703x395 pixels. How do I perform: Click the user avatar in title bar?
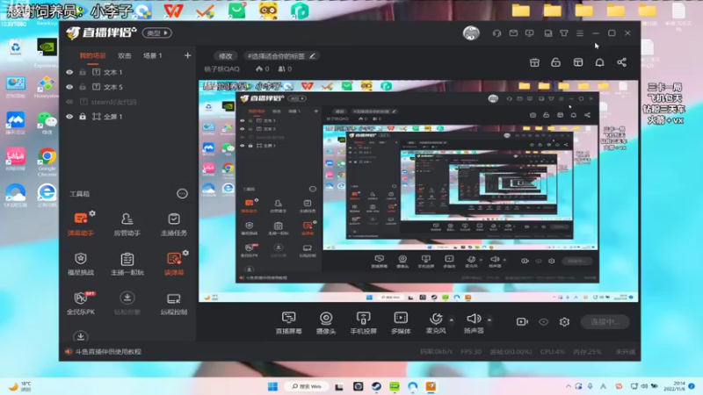pyautogui.click(x=471, y=33)
